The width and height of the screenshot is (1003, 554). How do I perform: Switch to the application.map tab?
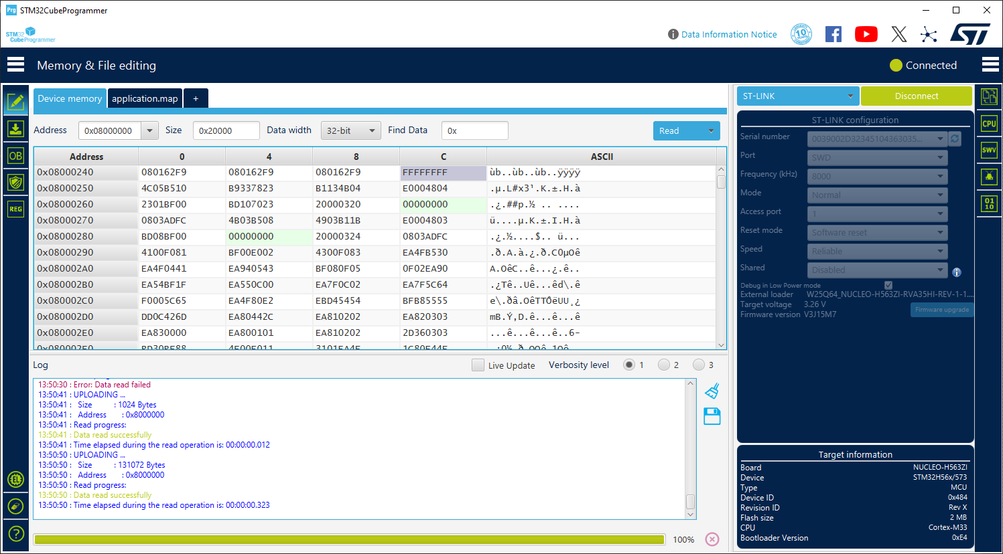pyautogui.click(x=145, y=98)
